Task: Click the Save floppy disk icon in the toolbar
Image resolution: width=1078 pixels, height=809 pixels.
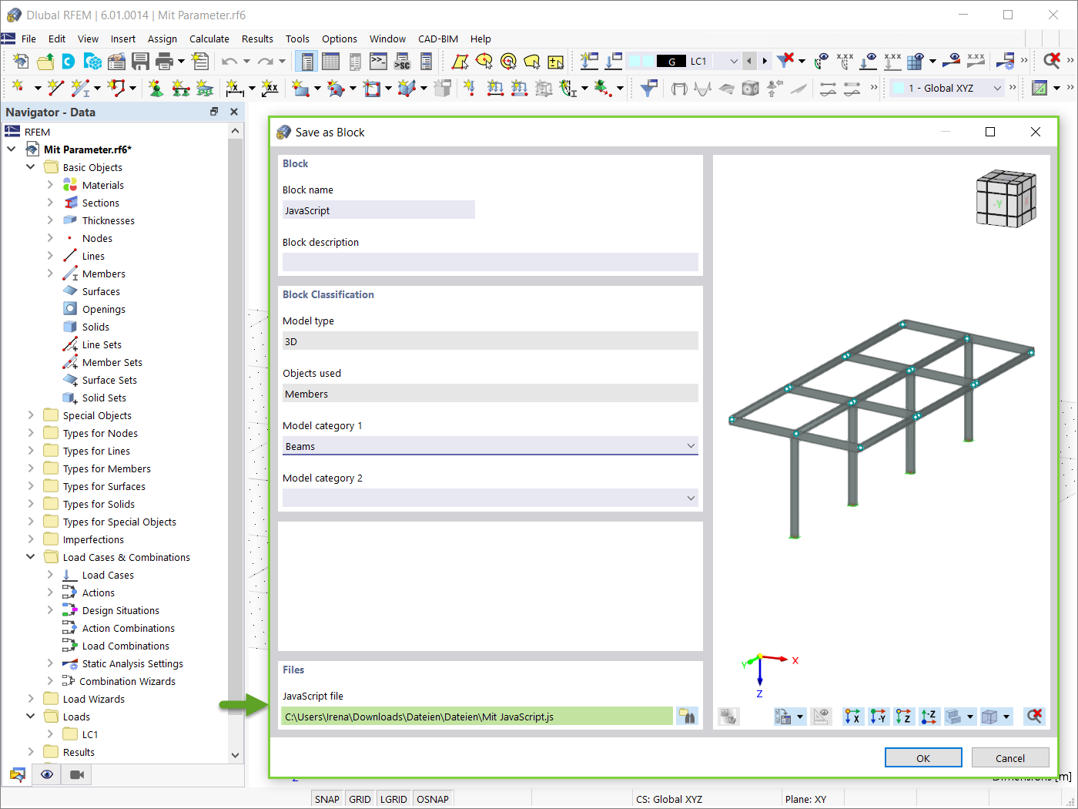Action: click(x=140, y=62)
